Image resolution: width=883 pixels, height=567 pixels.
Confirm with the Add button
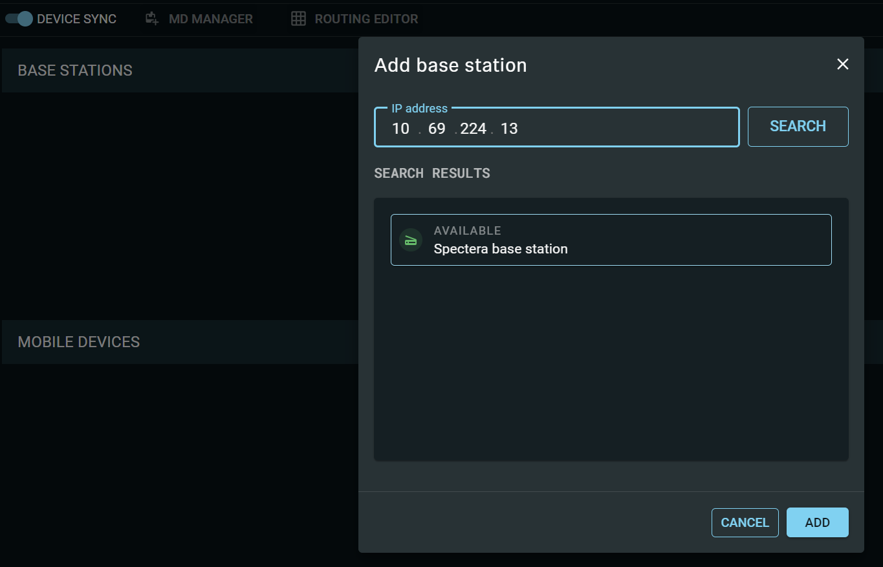[x=817, y=522]
